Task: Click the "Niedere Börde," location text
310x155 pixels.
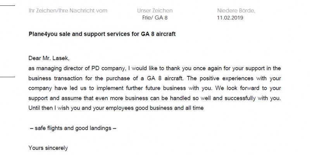Action: tap(236, 10)
